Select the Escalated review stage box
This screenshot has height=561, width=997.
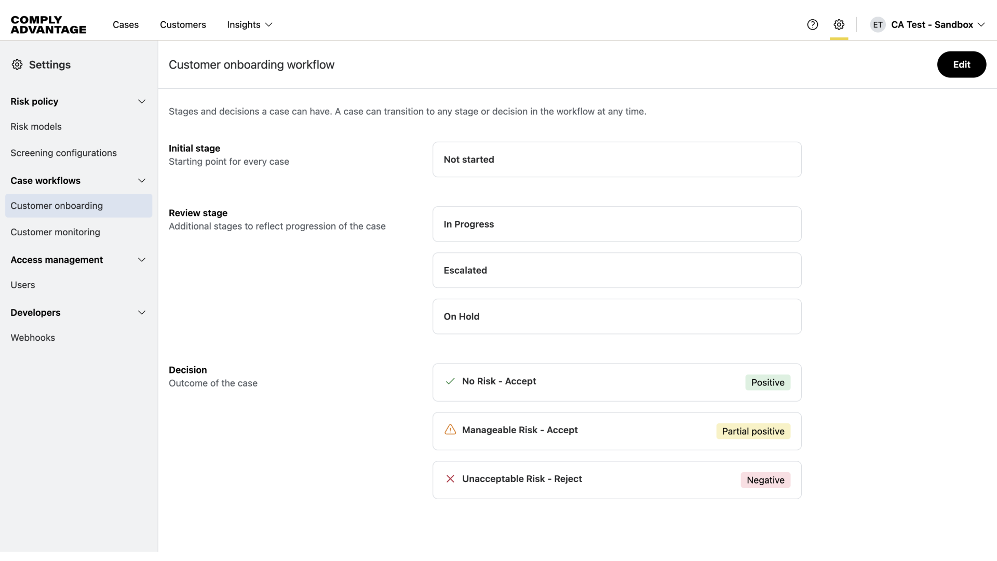[616, 270]
